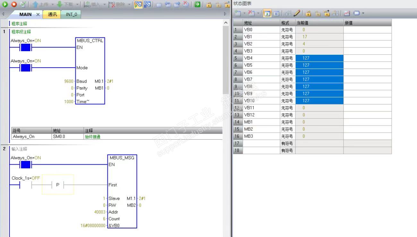Click the new value cell for VB0

[x=367, y=30]
